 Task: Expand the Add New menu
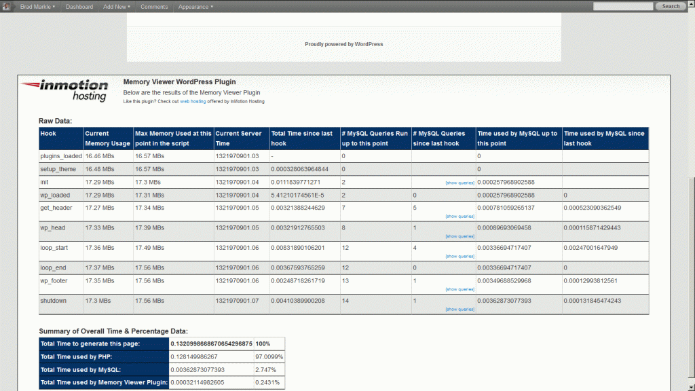tap(117, 6)
